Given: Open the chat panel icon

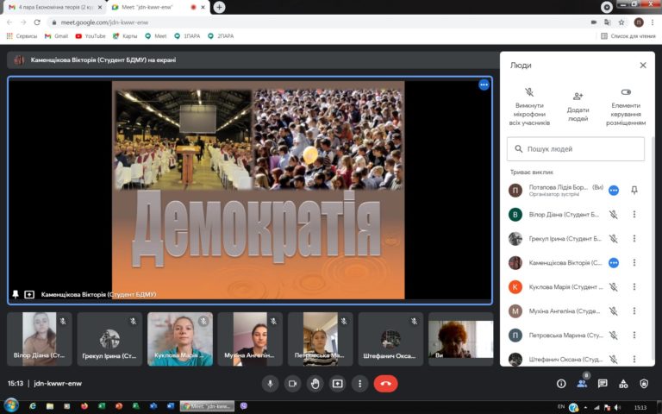Looking at the screenshot, I should point(603,384).
